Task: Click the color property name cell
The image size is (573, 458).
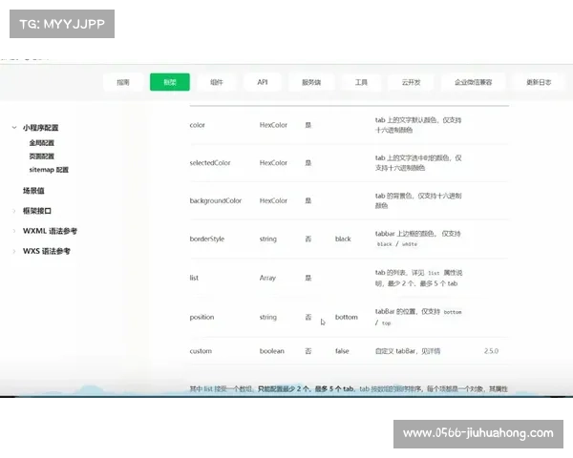Action: click(198, 125)
